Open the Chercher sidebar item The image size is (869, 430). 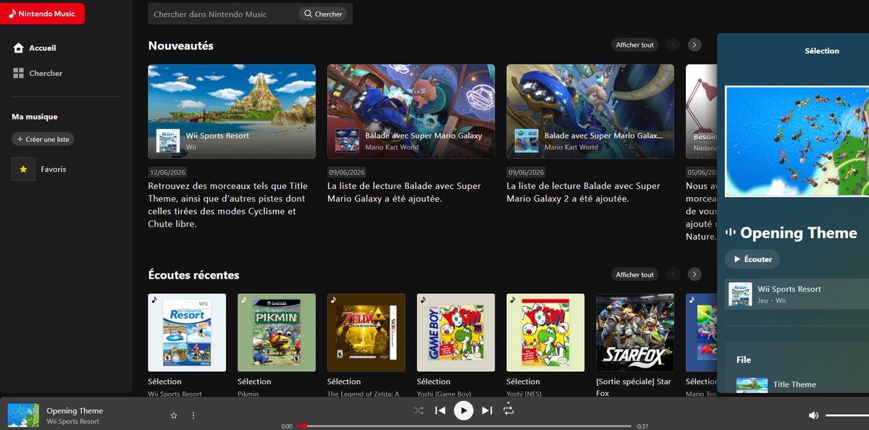pyautogui.click(x=38, y=73)
